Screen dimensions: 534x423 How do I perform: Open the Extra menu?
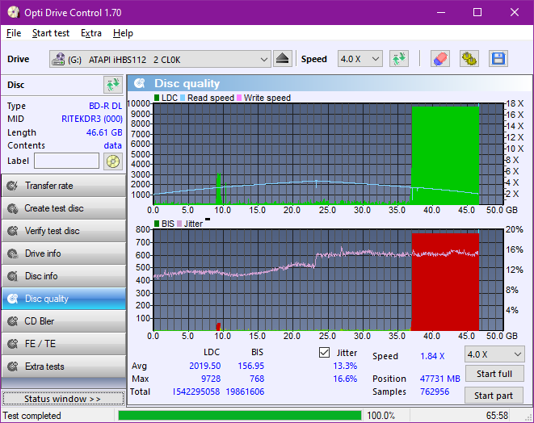[x=91, y=33]
